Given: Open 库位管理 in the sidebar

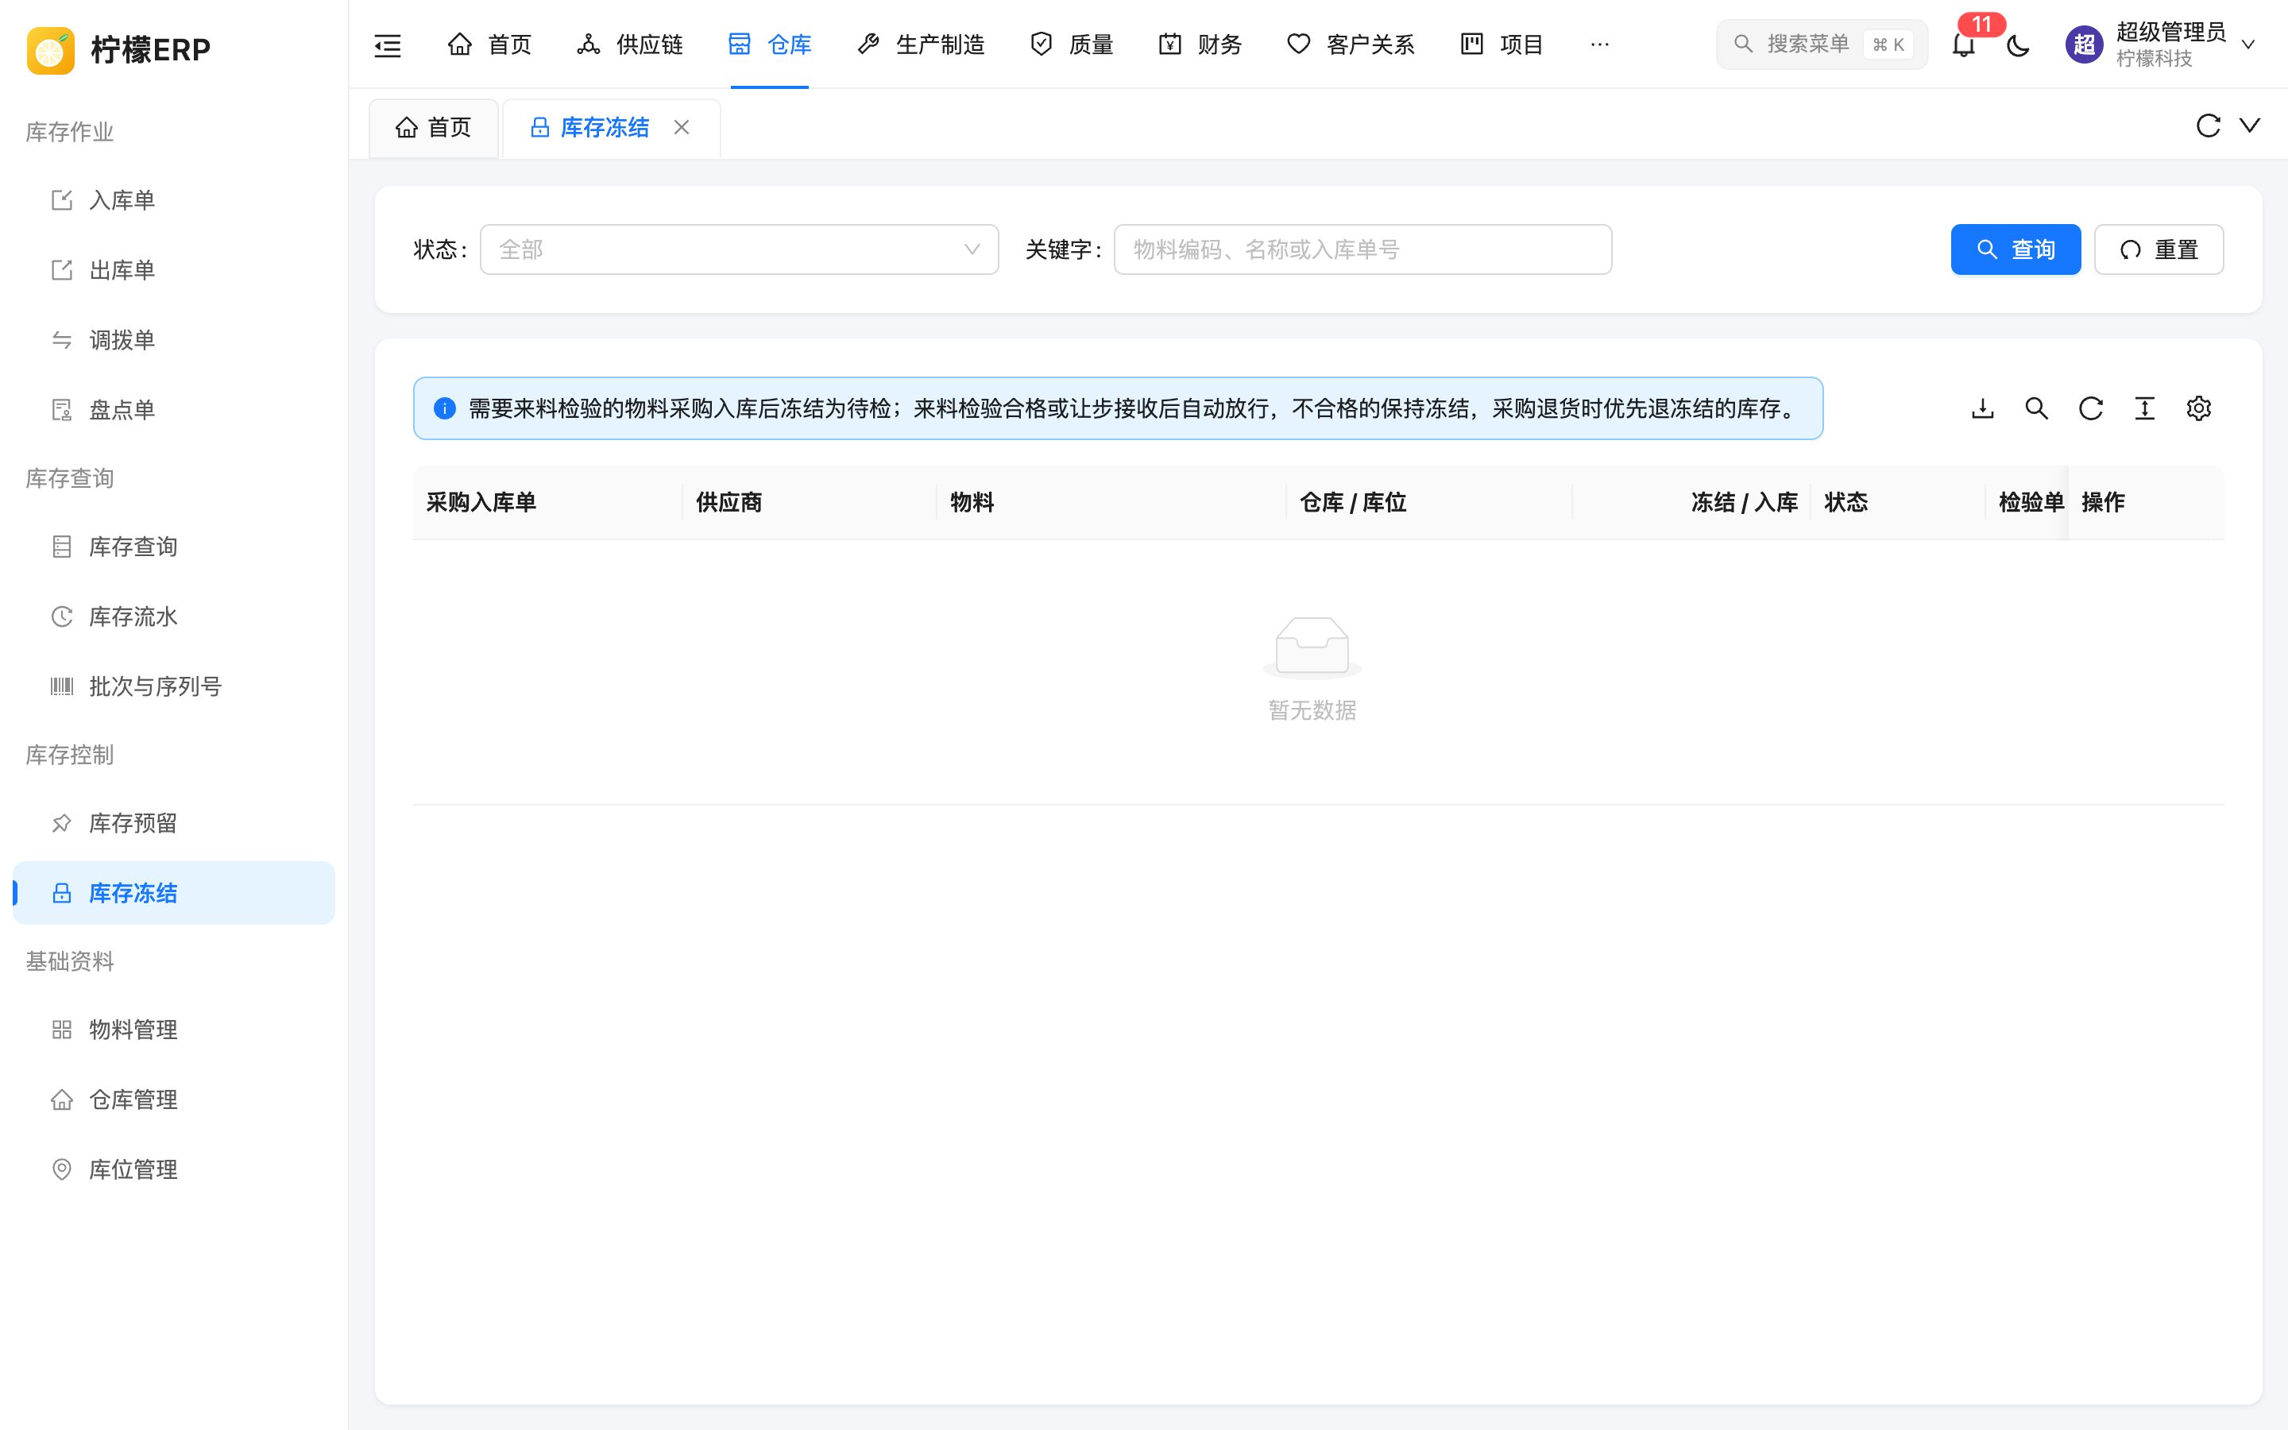Looking at the screenshot, I should click(174, 1169).
